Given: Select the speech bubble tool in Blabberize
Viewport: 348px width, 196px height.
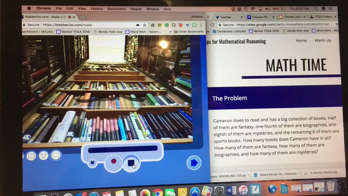Looking at the screenshot, I should pyautogui.click(x=56, y=156).
